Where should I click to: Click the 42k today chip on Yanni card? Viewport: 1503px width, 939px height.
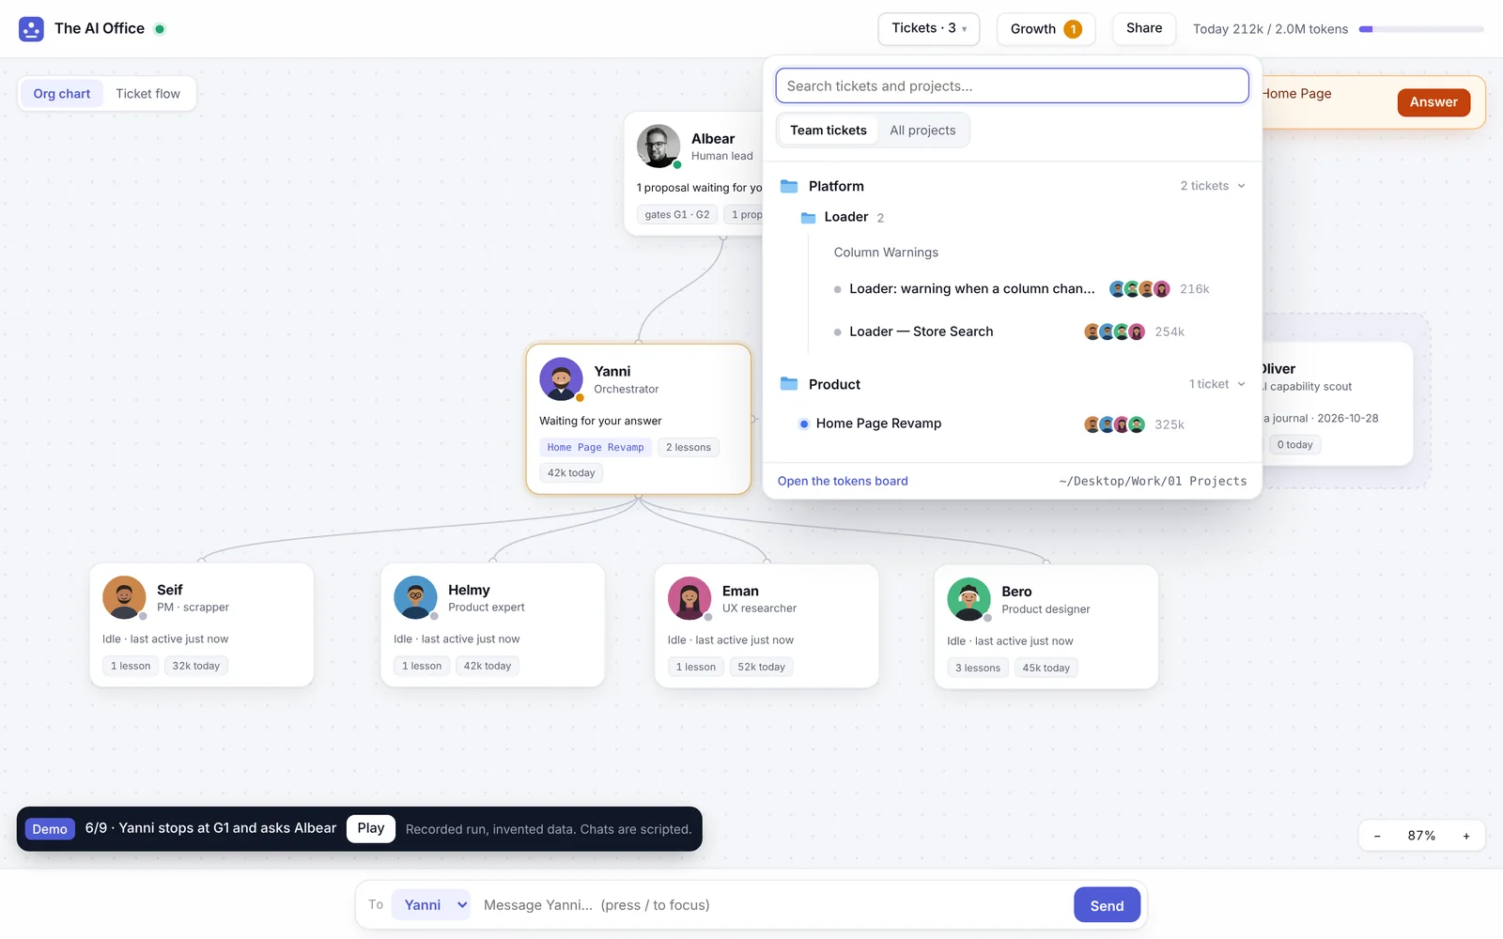coord(571,473)
